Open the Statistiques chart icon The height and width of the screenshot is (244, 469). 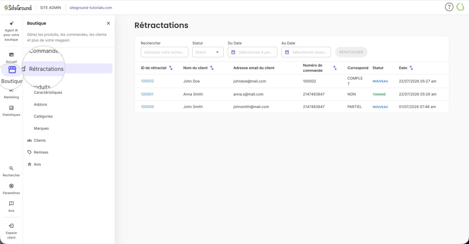coord(11,108)
